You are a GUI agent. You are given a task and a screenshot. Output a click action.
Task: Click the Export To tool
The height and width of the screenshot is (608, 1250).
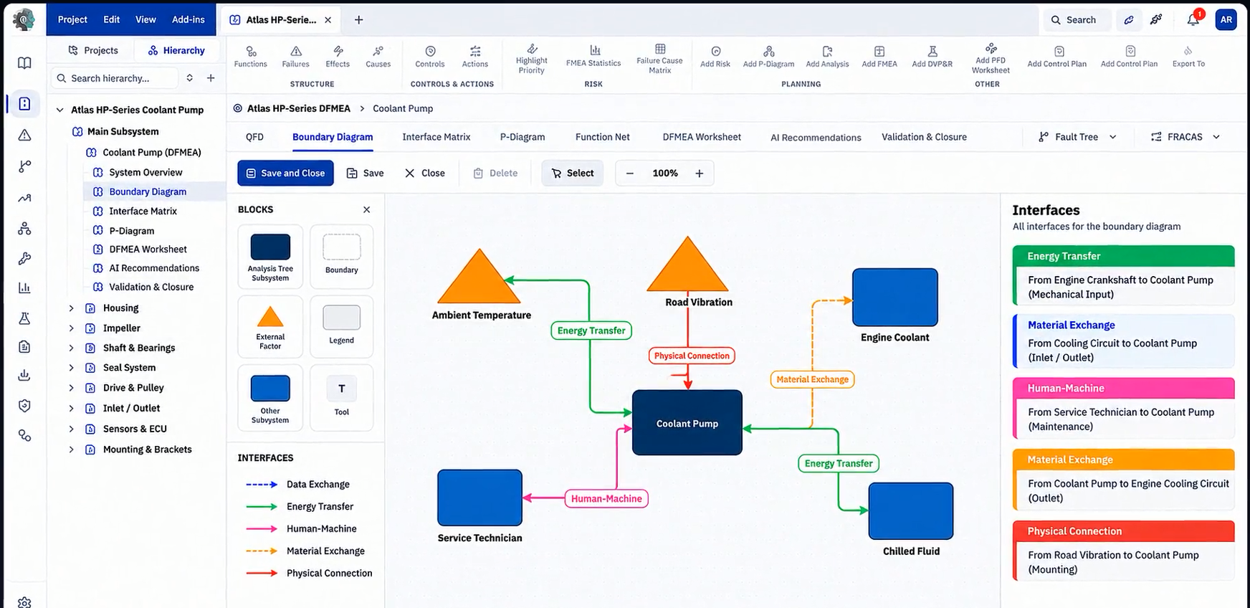[1188, 57]
